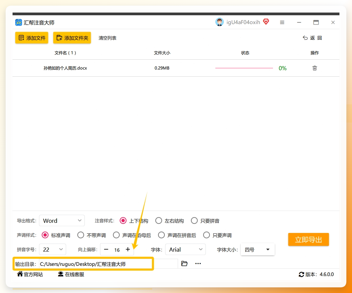Viewport: 352px width, 293px height.
Task: Select 声调在拼音后 tone style
Action: (177, 235)
